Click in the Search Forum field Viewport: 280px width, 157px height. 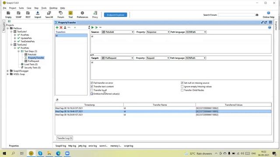point(236,15)
